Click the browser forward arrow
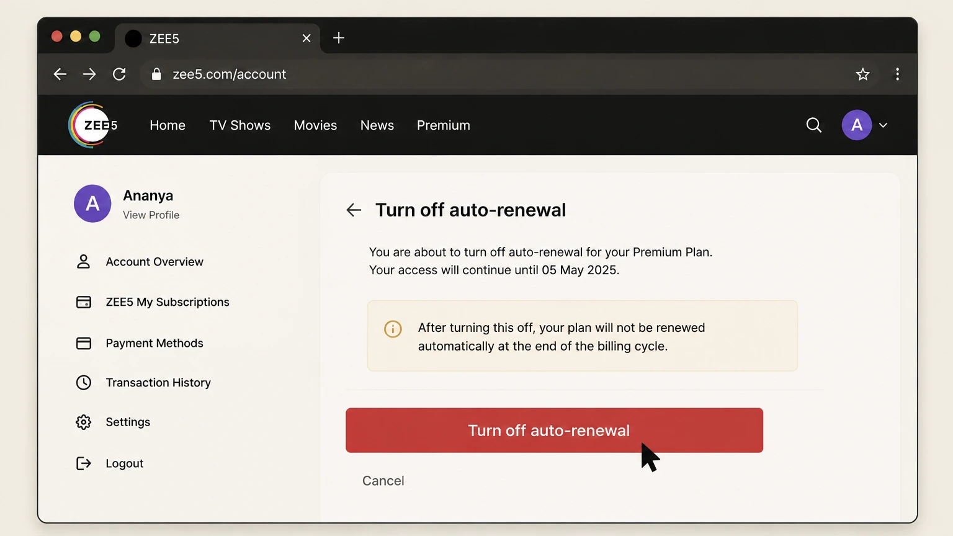 pyautogui.click(x=89, y=74)
